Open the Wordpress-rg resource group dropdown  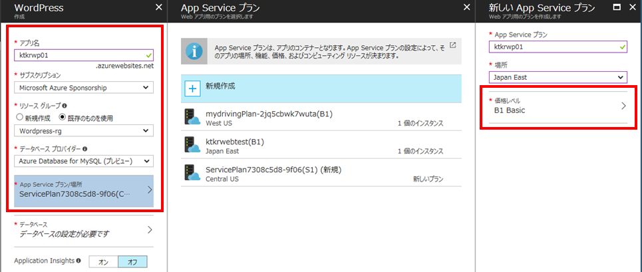(x=84, y=130)
